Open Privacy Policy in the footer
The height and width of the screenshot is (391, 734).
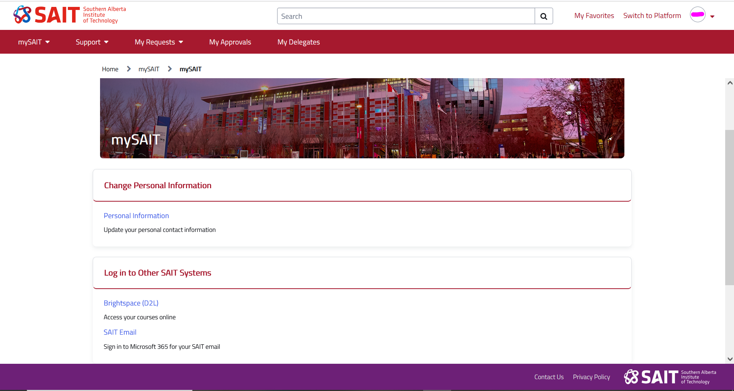[x=591, y=377]
